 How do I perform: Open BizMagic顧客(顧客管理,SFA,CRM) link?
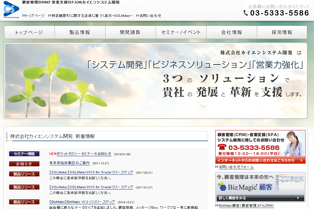pos(246,205)
